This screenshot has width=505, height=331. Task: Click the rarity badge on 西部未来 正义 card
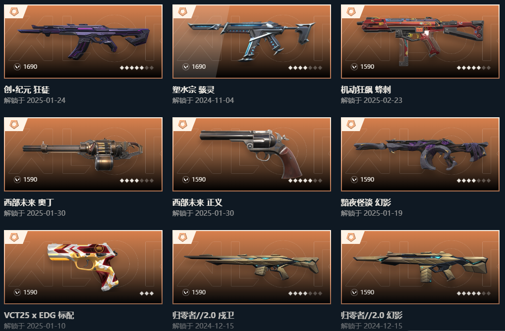[182, 125]
